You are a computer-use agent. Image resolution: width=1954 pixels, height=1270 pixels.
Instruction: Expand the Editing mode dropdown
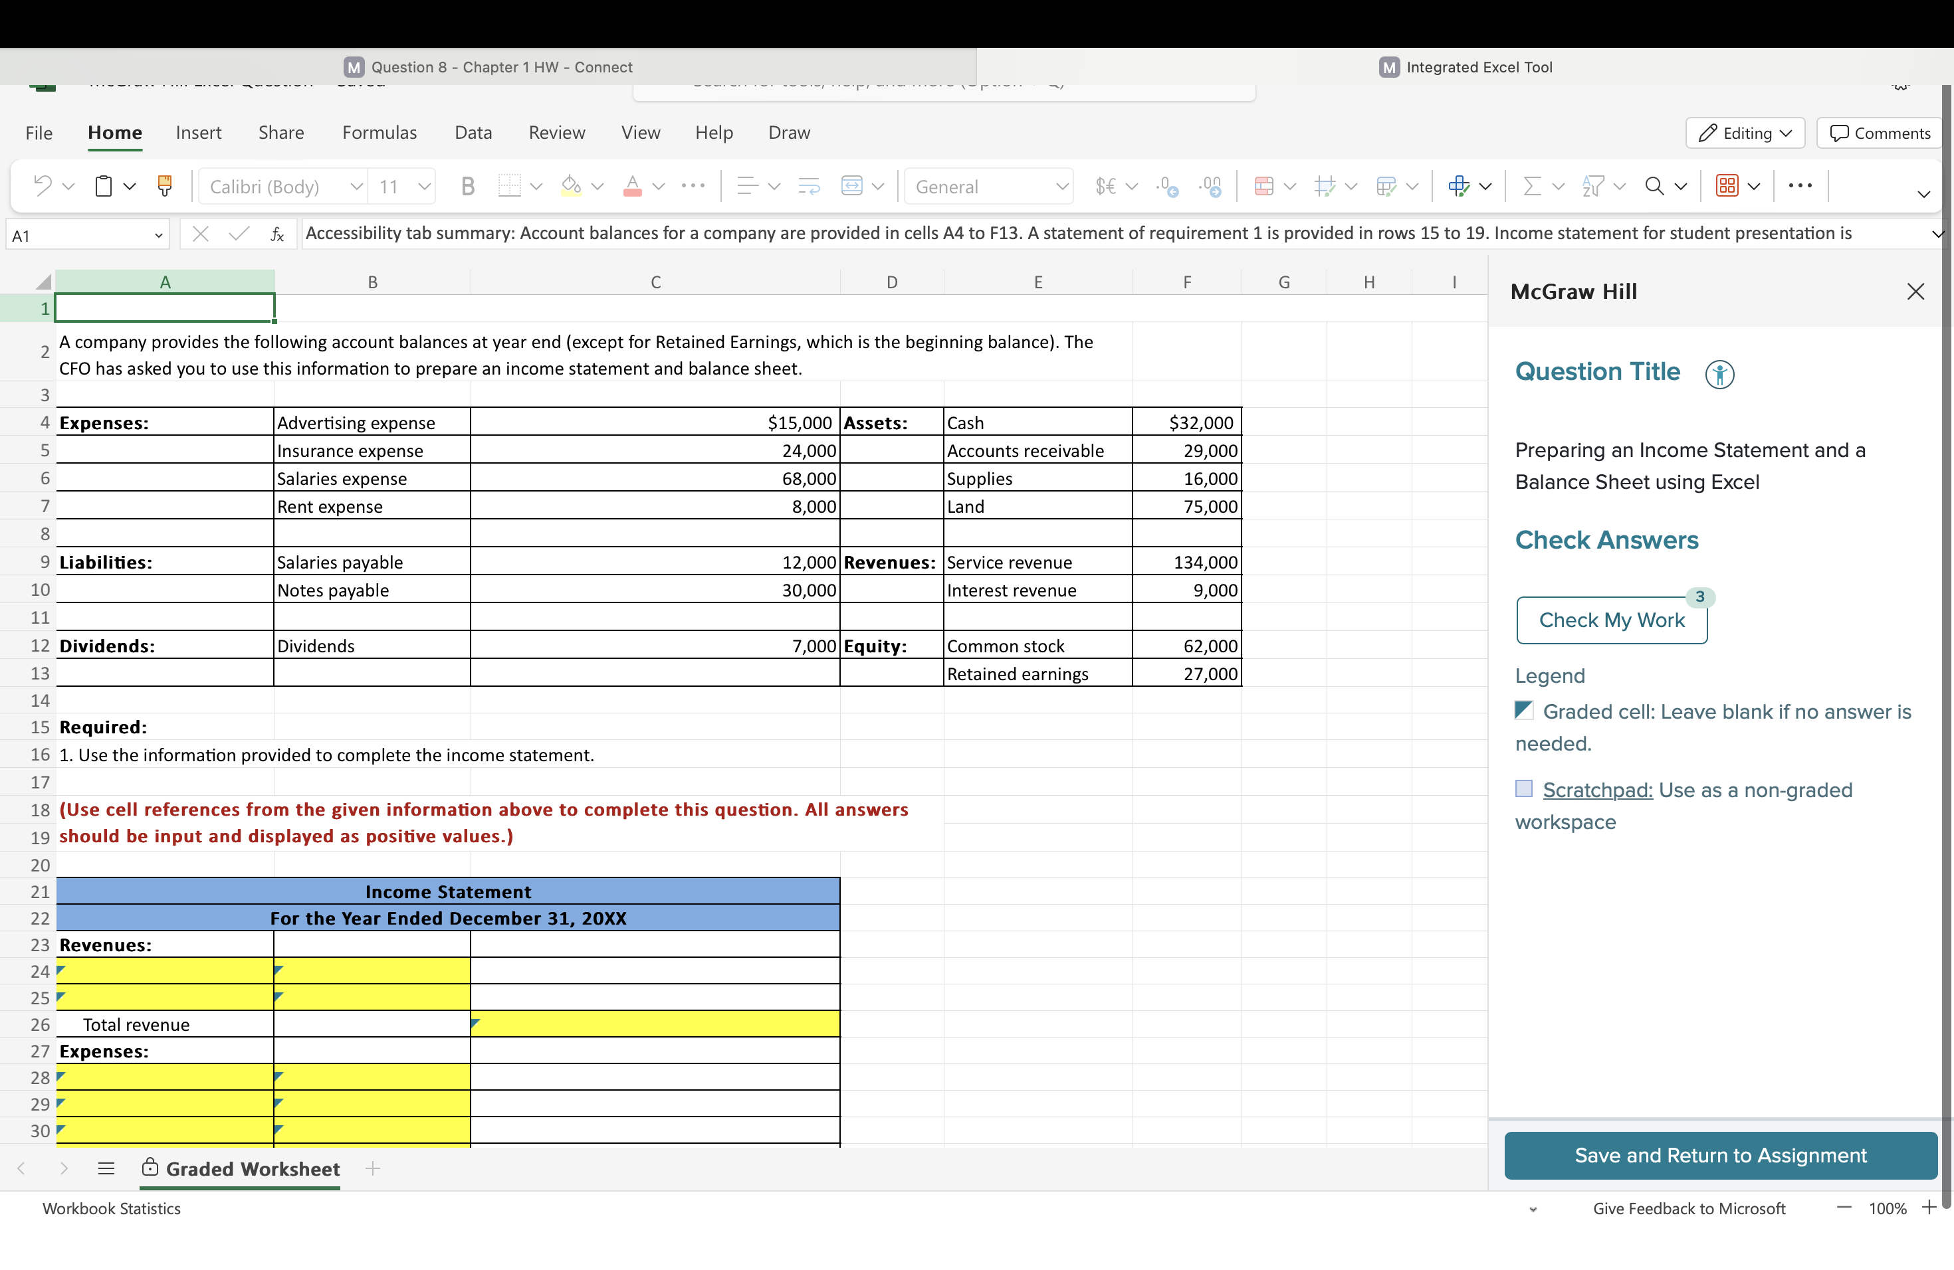pos(1745,133)
